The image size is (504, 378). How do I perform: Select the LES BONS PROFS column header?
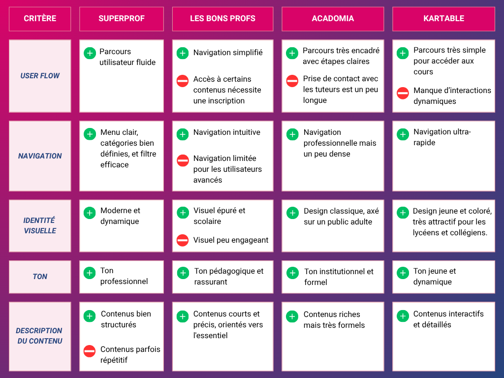[222, 19]
